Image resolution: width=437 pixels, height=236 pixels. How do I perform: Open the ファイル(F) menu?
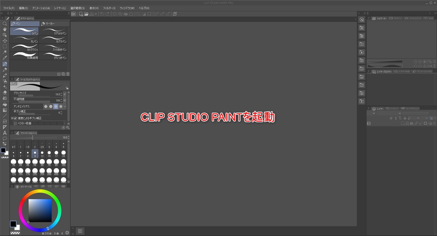(8, 8)
